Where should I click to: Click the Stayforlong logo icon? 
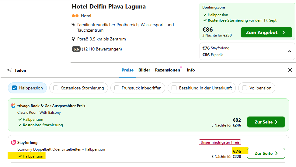pos(13,142)
